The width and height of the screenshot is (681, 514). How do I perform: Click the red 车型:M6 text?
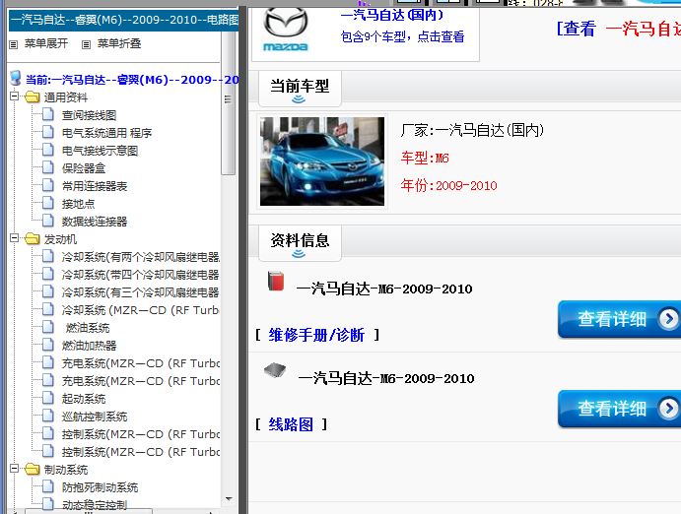(x=425, y=158)
